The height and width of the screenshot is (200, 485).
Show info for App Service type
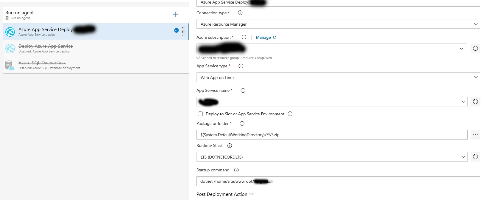[241, 66]
